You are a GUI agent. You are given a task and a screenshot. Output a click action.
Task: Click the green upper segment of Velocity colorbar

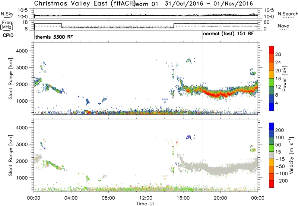(x=272, y=148)
